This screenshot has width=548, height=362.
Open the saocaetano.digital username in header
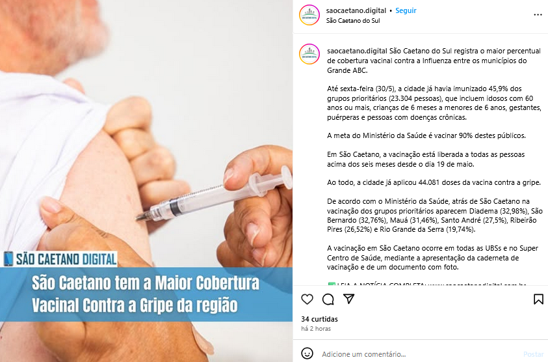356,10
